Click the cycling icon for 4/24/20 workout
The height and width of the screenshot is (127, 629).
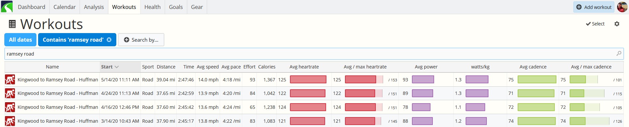click(x=10, y=94)
